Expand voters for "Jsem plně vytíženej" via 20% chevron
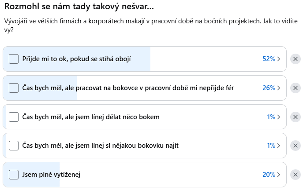303x190 pixels. pos(279,175)
